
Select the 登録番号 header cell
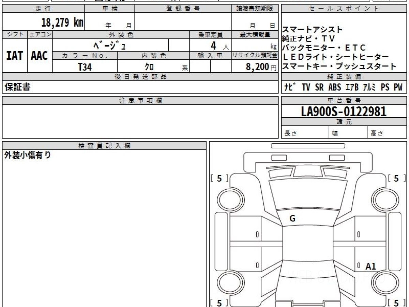[183, 9]
